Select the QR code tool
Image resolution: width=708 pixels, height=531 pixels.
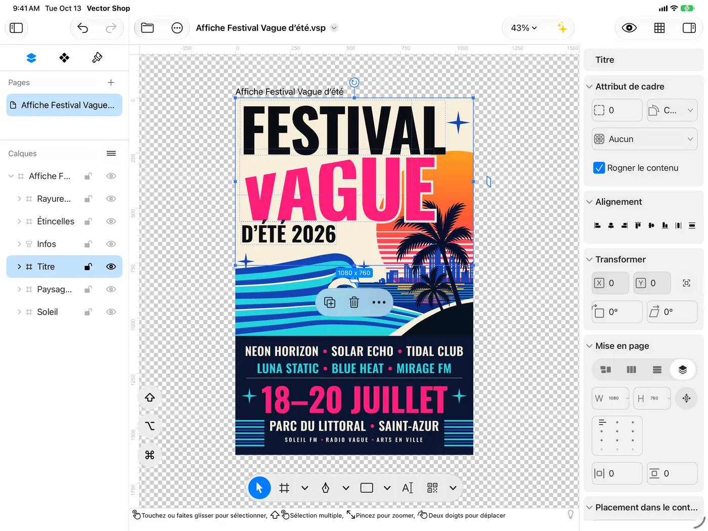point(432,488)
